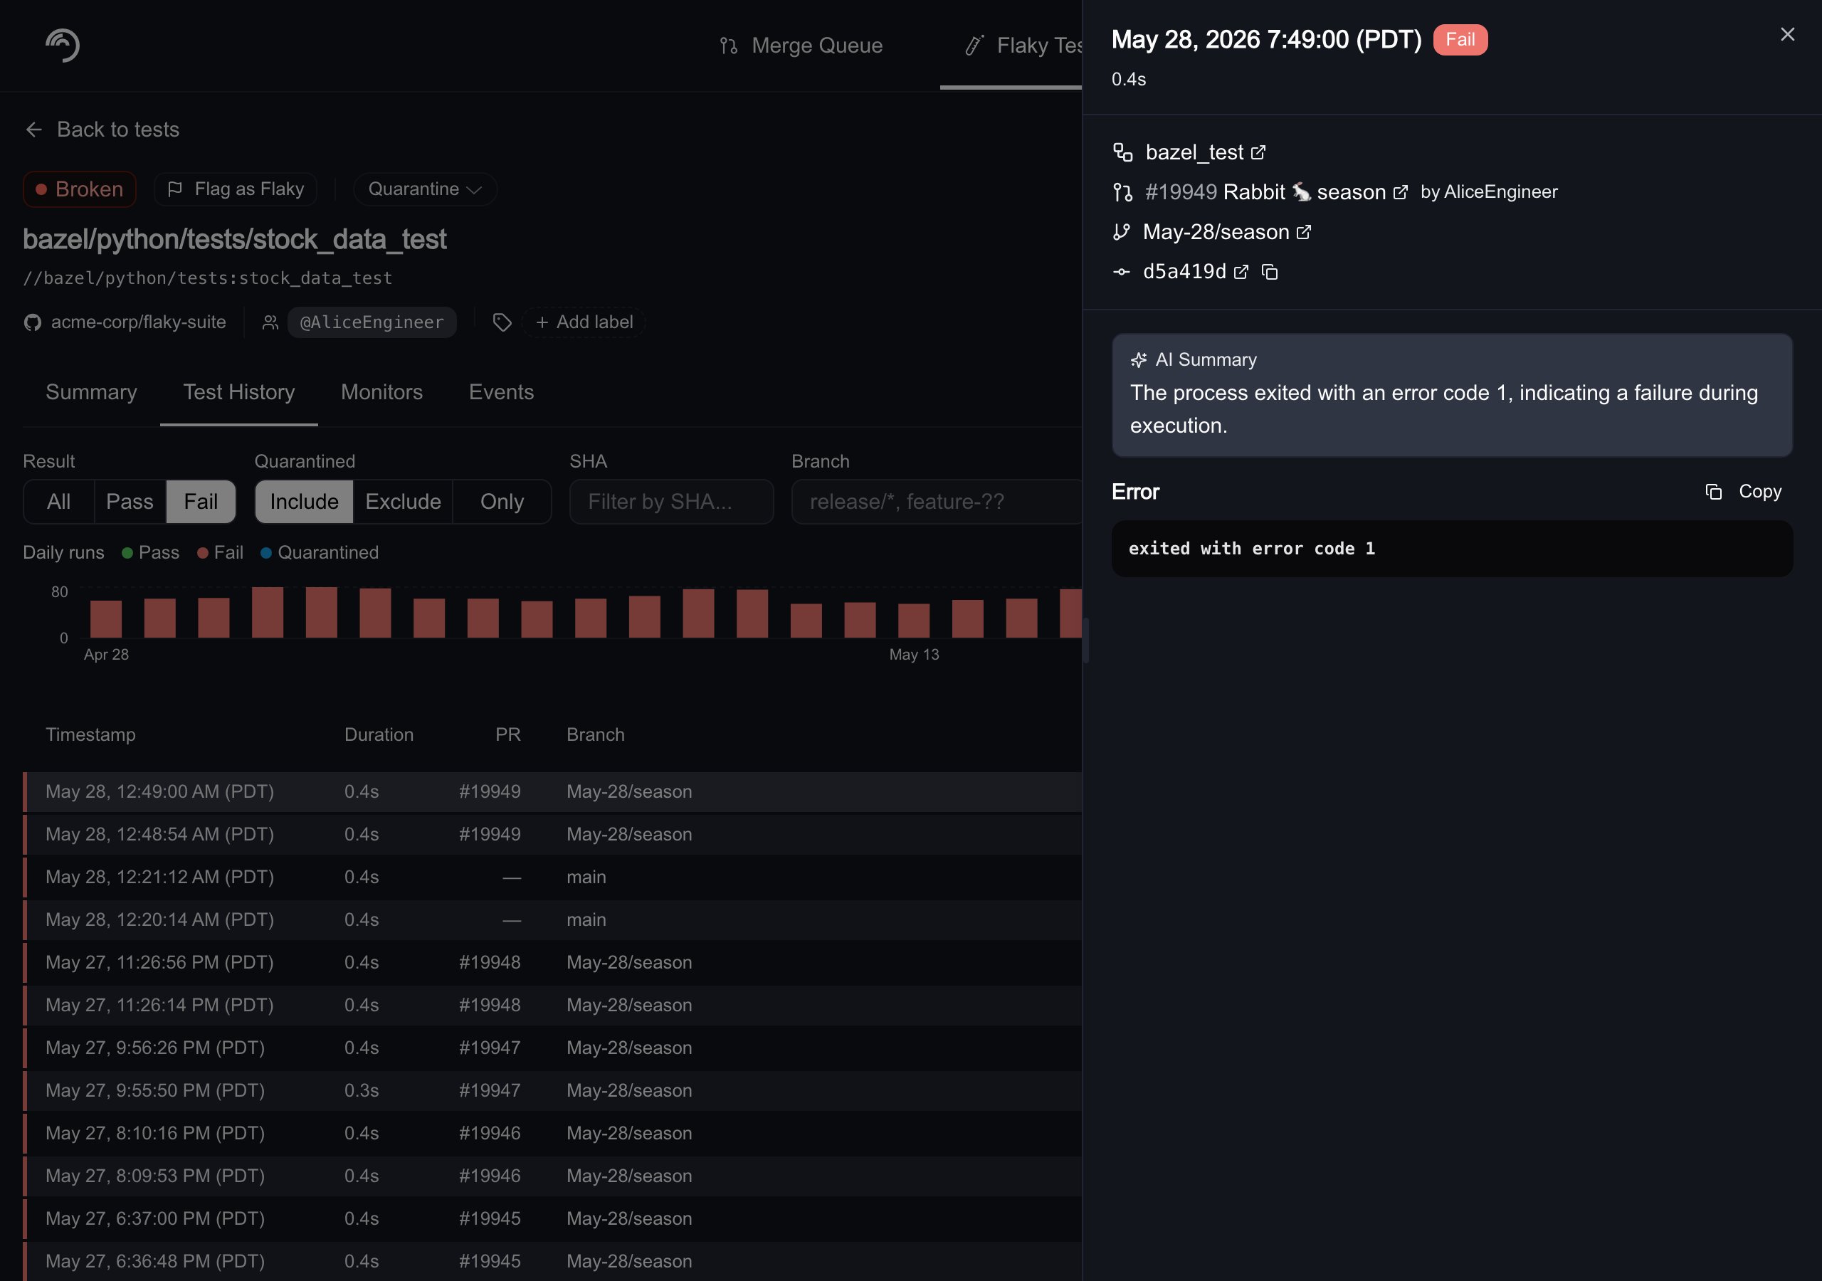Select run row May 28, 12:48:54 AM
1822x1281 pixels.
tap(553, 834)
